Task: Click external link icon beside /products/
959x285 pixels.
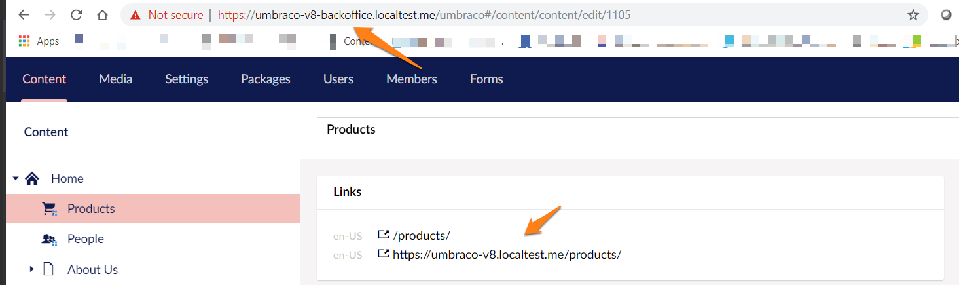Action: point(384,235)
